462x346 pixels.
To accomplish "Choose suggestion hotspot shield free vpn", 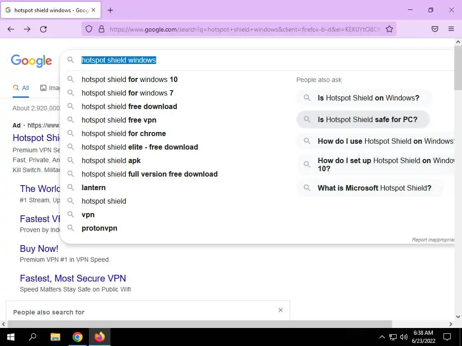I will 119,120.
